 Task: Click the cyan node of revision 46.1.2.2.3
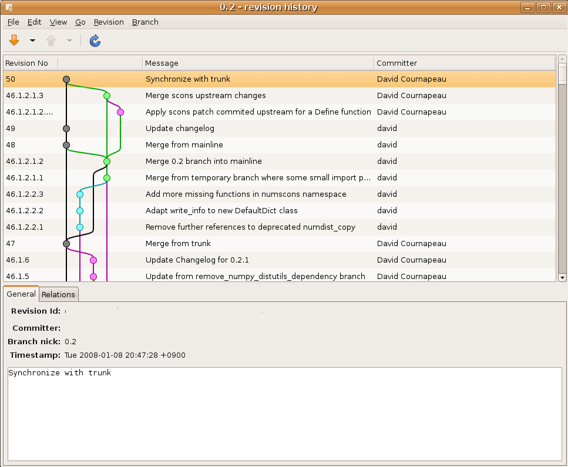[x=80, y=194]
